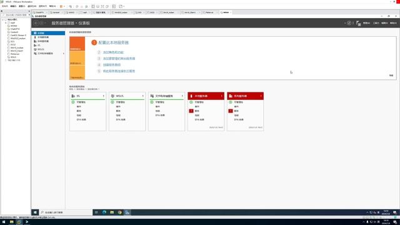Click 添加要管理的其他服务器 link
Screen dimensions: 400x225
119,58
